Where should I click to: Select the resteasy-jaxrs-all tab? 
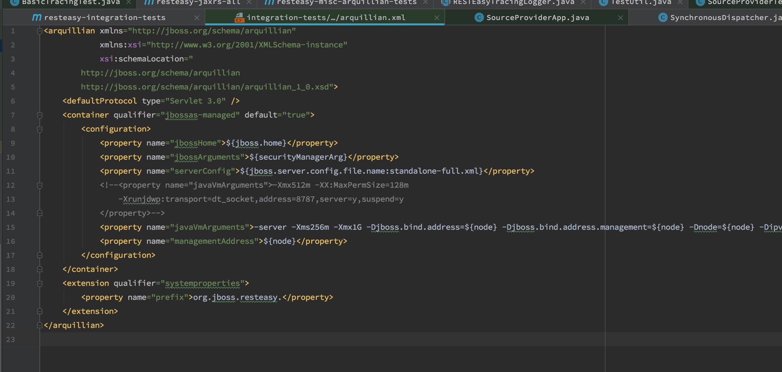pyautogui.click(x=198, y=2)
